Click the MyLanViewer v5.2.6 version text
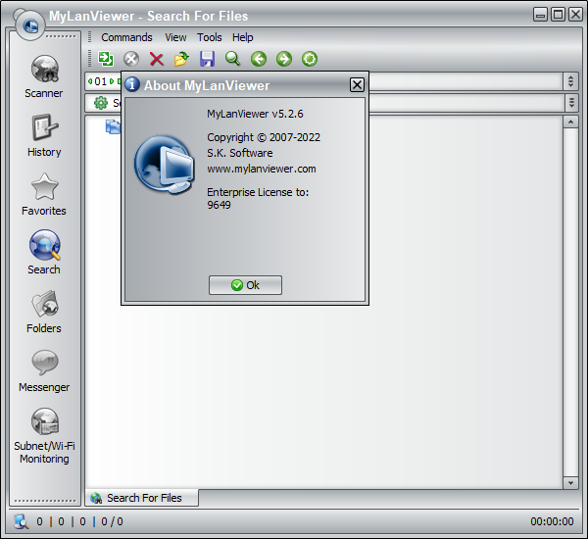 pos(255,114)
